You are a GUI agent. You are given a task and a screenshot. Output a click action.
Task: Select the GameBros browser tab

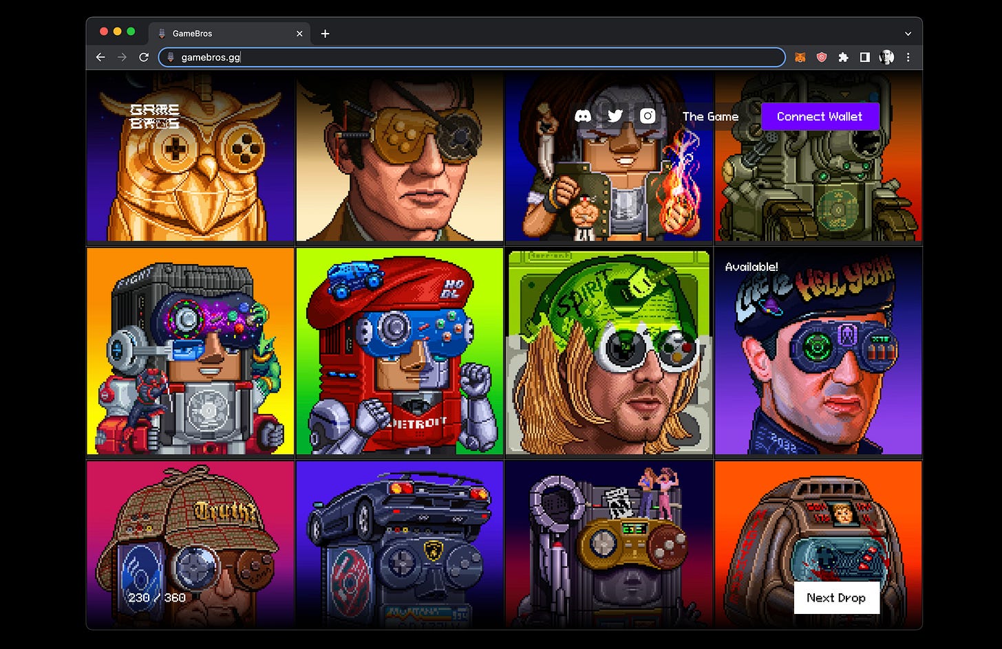click(x=231, y=33)
